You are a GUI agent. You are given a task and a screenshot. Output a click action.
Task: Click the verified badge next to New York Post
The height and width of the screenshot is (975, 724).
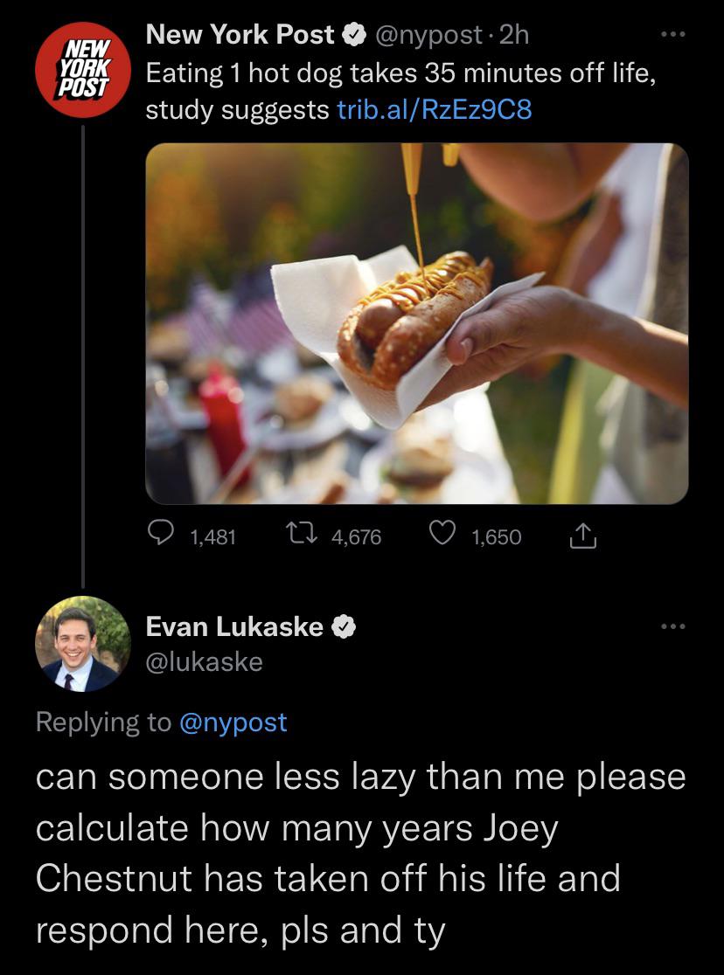pyautogui.click(x=353, y=37)
